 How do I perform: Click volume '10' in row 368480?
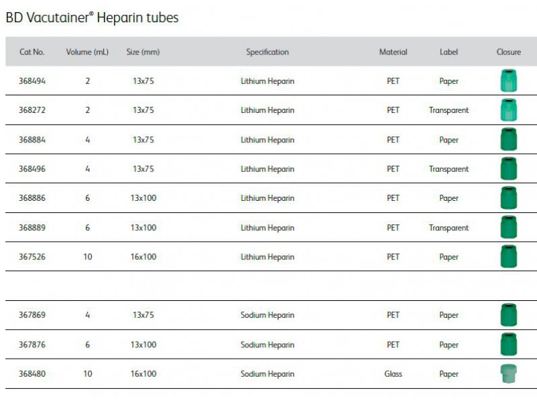pyautogui.click(x=88, y=374)
